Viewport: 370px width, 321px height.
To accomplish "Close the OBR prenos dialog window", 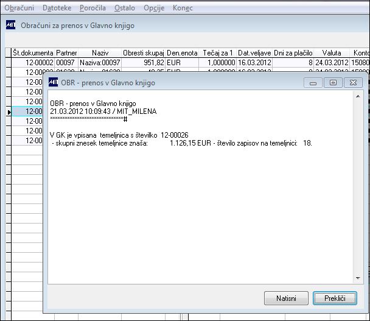I will coord(353,83).
